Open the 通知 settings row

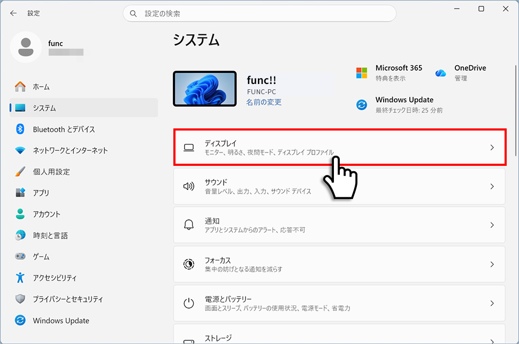point(339,225)
